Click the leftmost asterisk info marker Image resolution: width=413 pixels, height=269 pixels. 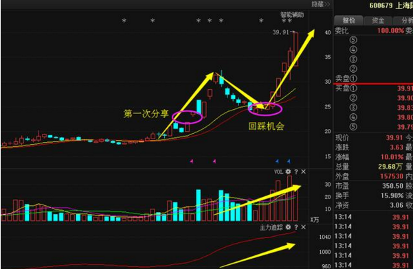(124, 21)
